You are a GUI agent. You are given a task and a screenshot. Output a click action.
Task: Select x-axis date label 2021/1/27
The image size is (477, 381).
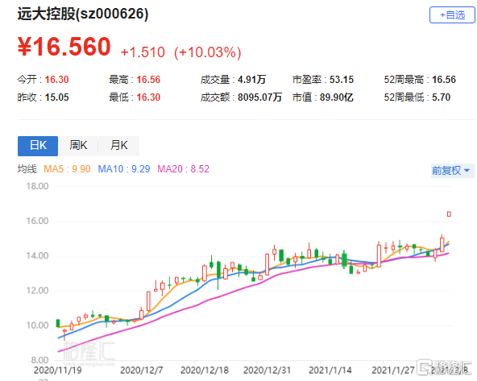pyautogui.click(x=393, y=371)
